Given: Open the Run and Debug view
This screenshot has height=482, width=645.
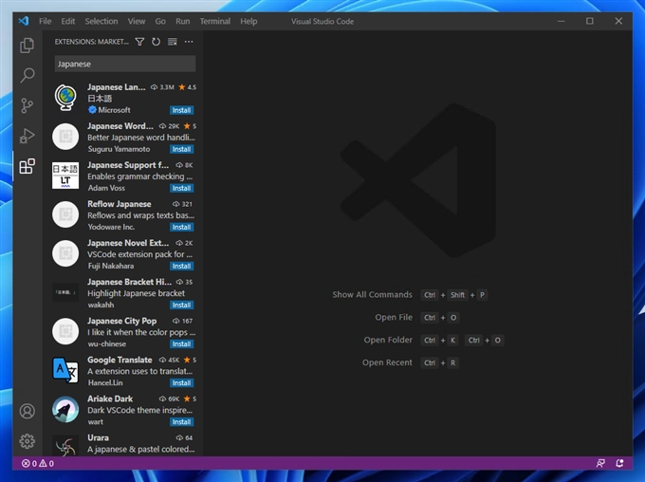Looking at the screenshot, I should [x=28, y=136].
